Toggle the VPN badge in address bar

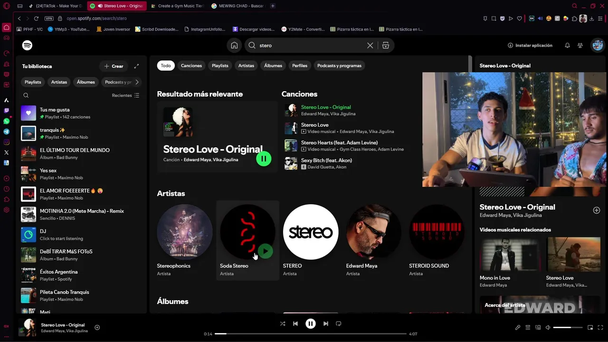click(x=49, y=18)
